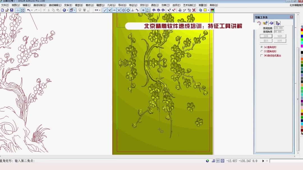Select the [A]直角矩形 radio button
This screenshot has height=170, width=303.
tap(262, 47)
